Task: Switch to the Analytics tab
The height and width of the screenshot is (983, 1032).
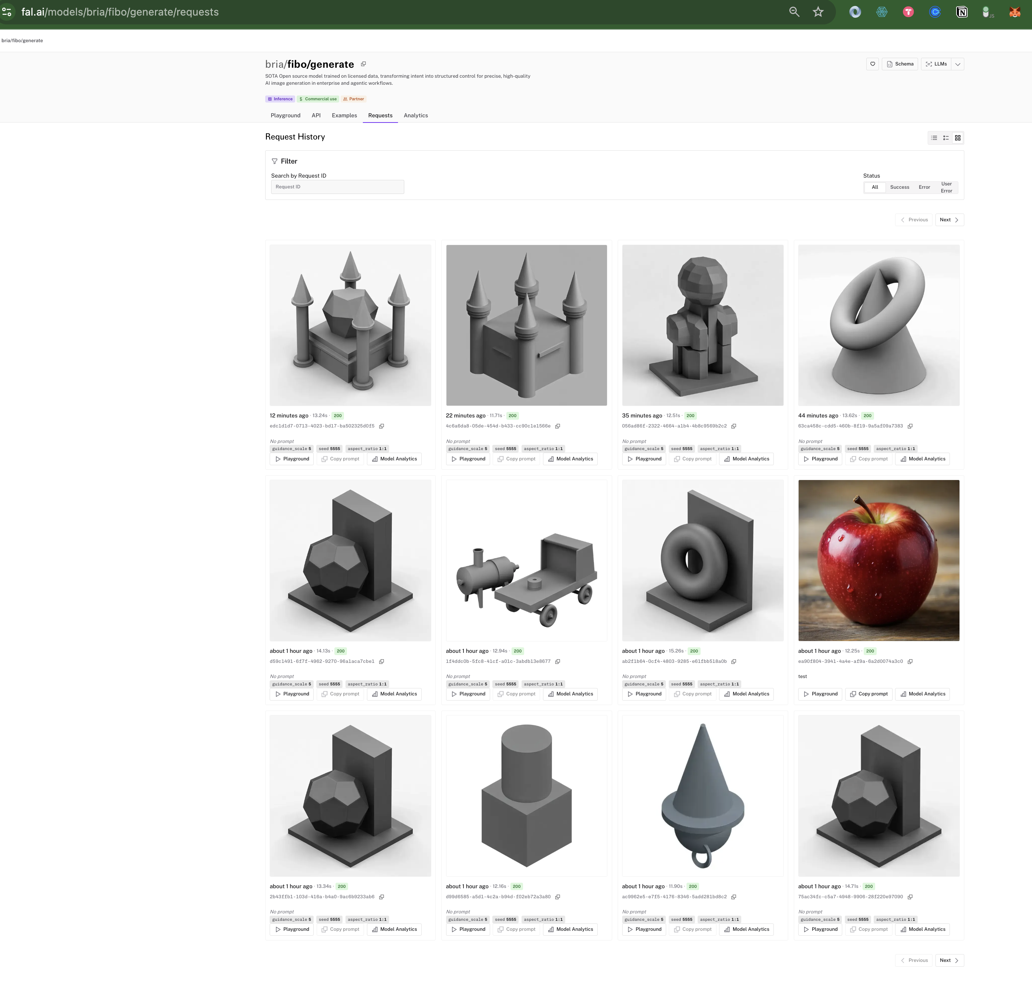Action: click(x=416, y=115)
